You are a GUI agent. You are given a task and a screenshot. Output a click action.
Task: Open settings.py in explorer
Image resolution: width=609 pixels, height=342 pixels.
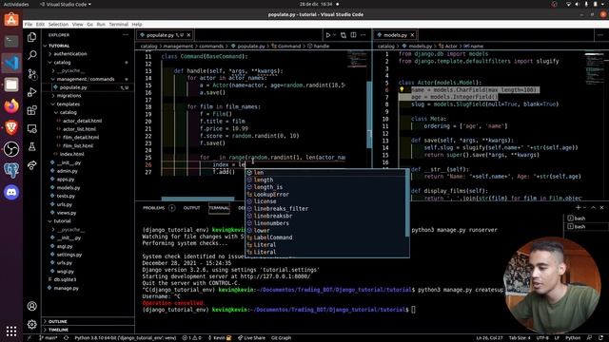pyautogui.click(x=69, y=255)
